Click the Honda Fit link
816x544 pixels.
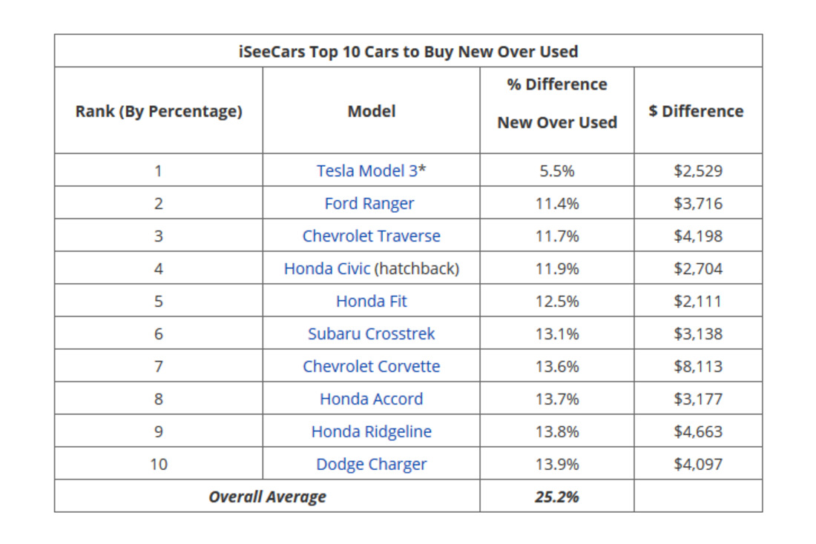[x=371, y=301]
